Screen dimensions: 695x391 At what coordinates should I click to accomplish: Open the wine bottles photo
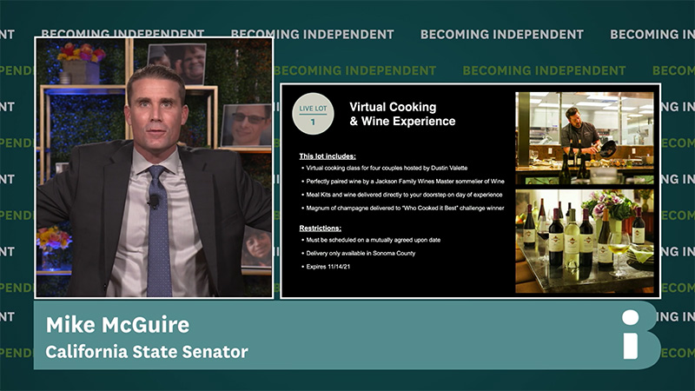(585, 241)
